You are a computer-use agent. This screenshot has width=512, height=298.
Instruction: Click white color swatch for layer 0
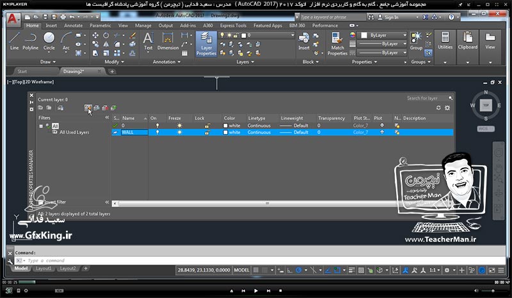point(225,126)
